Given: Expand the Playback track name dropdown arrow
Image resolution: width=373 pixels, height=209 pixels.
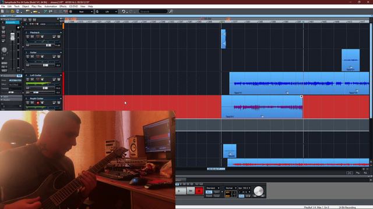Looking at the screenshot, I should pos(61,33).
